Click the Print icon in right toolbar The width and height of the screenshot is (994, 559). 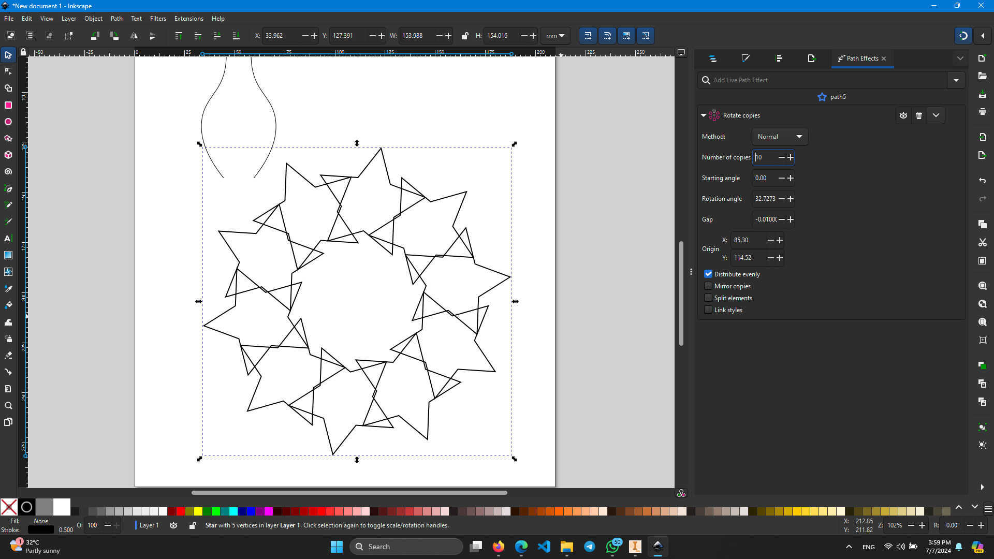pos(982,112)
